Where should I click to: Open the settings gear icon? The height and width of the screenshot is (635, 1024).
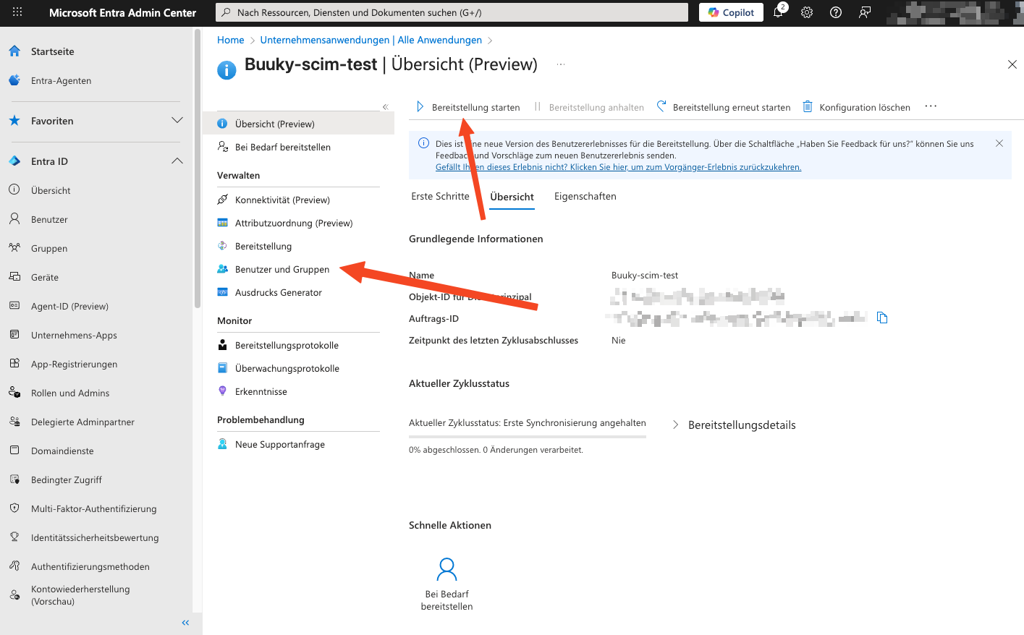pos(807,12)
